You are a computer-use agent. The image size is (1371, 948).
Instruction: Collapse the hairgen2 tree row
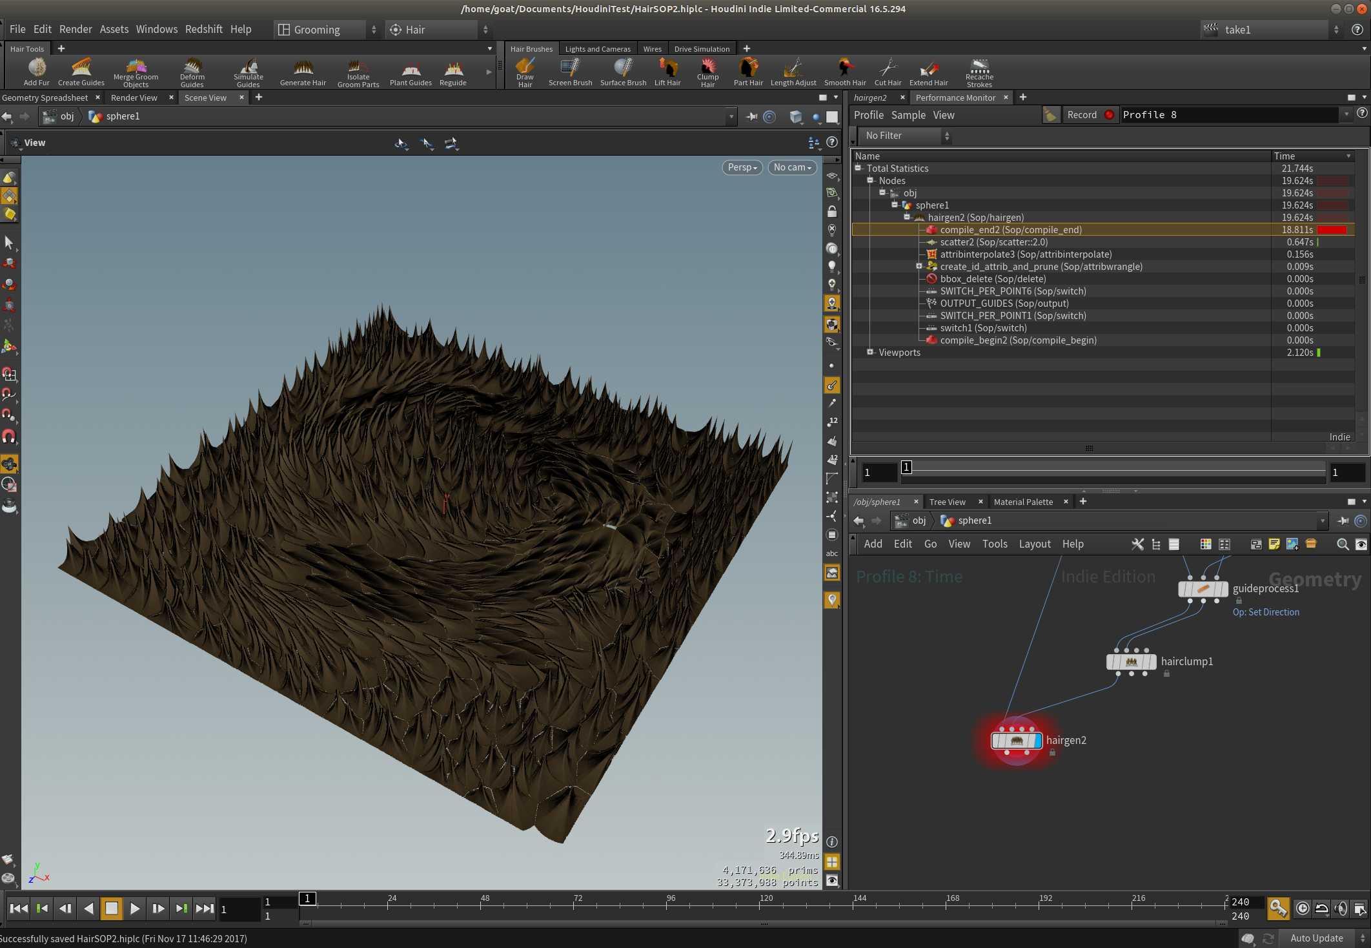(x=907, y=217)
